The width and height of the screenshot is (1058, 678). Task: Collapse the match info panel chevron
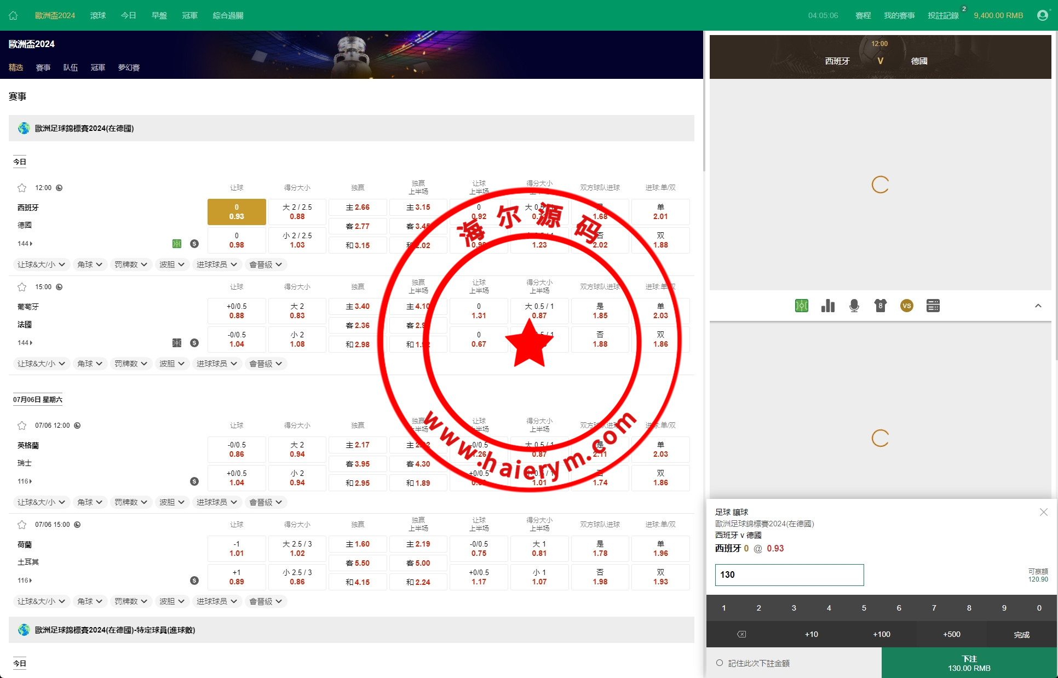1038,306
